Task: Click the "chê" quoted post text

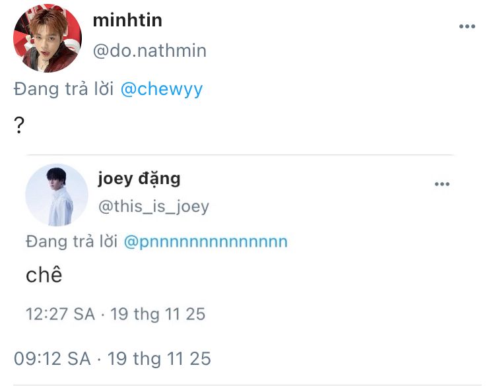Action: pos(44,274)
